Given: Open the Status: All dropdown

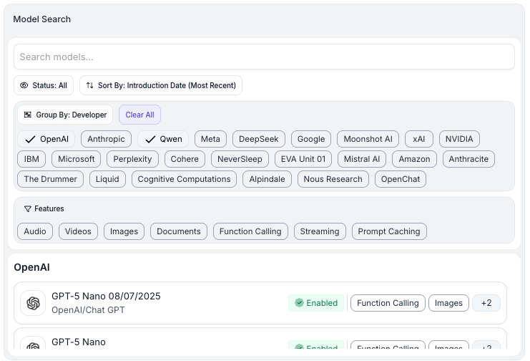Looking at the screenshot, I should 44,85.
